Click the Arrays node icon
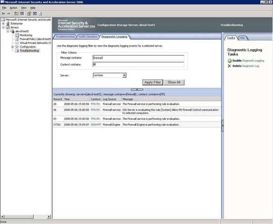273x224 pixels. pos(8,28)
